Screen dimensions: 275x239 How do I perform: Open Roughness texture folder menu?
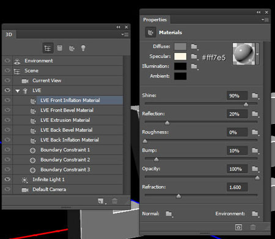click(x=255, y=132)
